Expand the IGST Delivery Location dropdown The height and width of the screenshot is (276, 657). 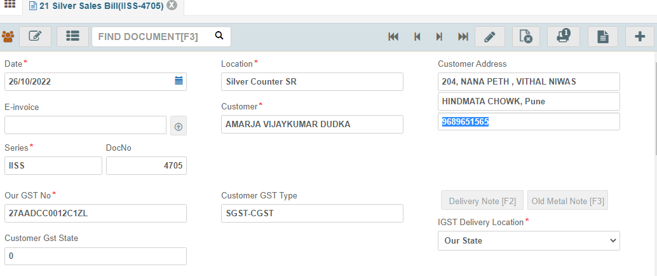(529, 241)
